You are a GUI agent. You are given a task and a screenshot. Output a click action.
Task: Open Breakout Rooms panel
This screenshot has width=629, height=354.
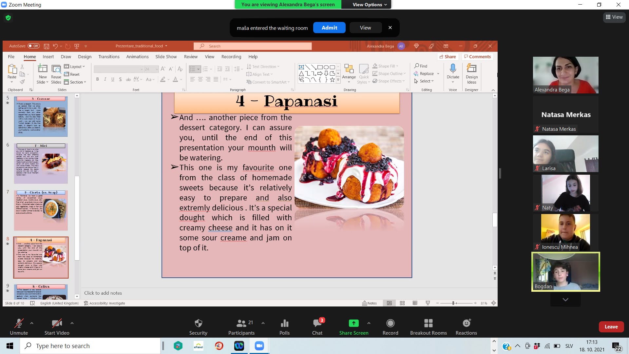click(428, 324)
